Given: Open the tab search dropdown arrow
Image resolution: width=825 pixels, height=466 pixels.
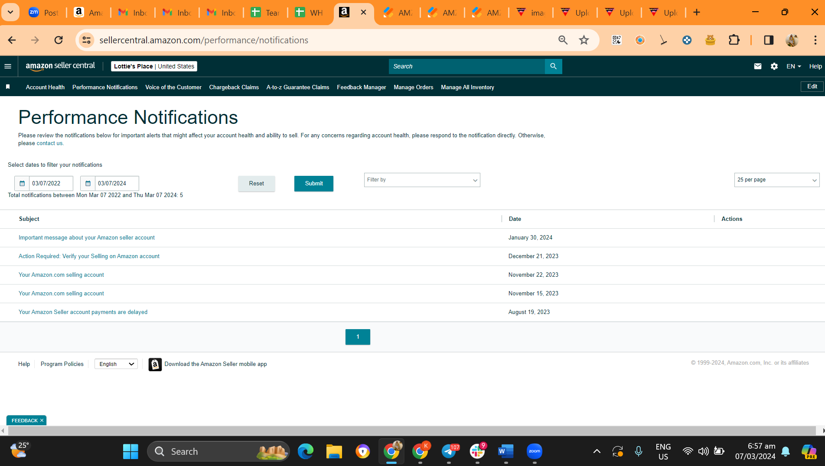Looking at the screenshot, I should (x=10, y=13).
